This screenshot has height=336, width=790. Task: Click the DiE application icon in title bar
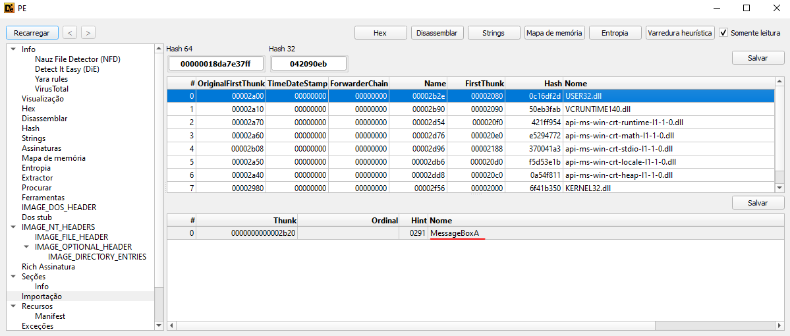tap(9, 8)
